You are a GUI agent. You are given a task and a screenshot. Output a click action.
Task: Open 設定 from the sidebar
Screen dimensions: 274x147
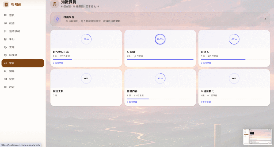pyautogui.click(x=23, y=87)
